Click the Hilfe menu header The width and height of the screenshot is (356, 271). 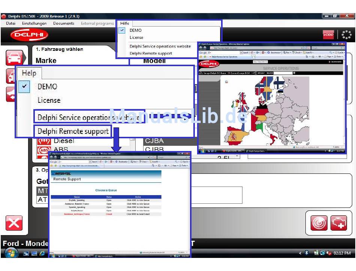(x=125, y=23)
